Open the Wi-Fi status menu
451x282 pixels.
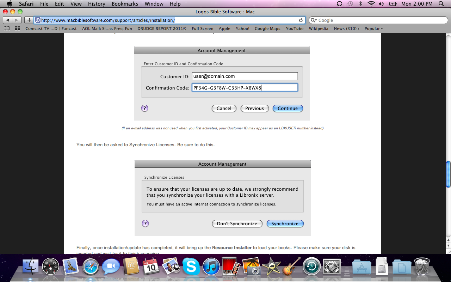click(371, 4)
